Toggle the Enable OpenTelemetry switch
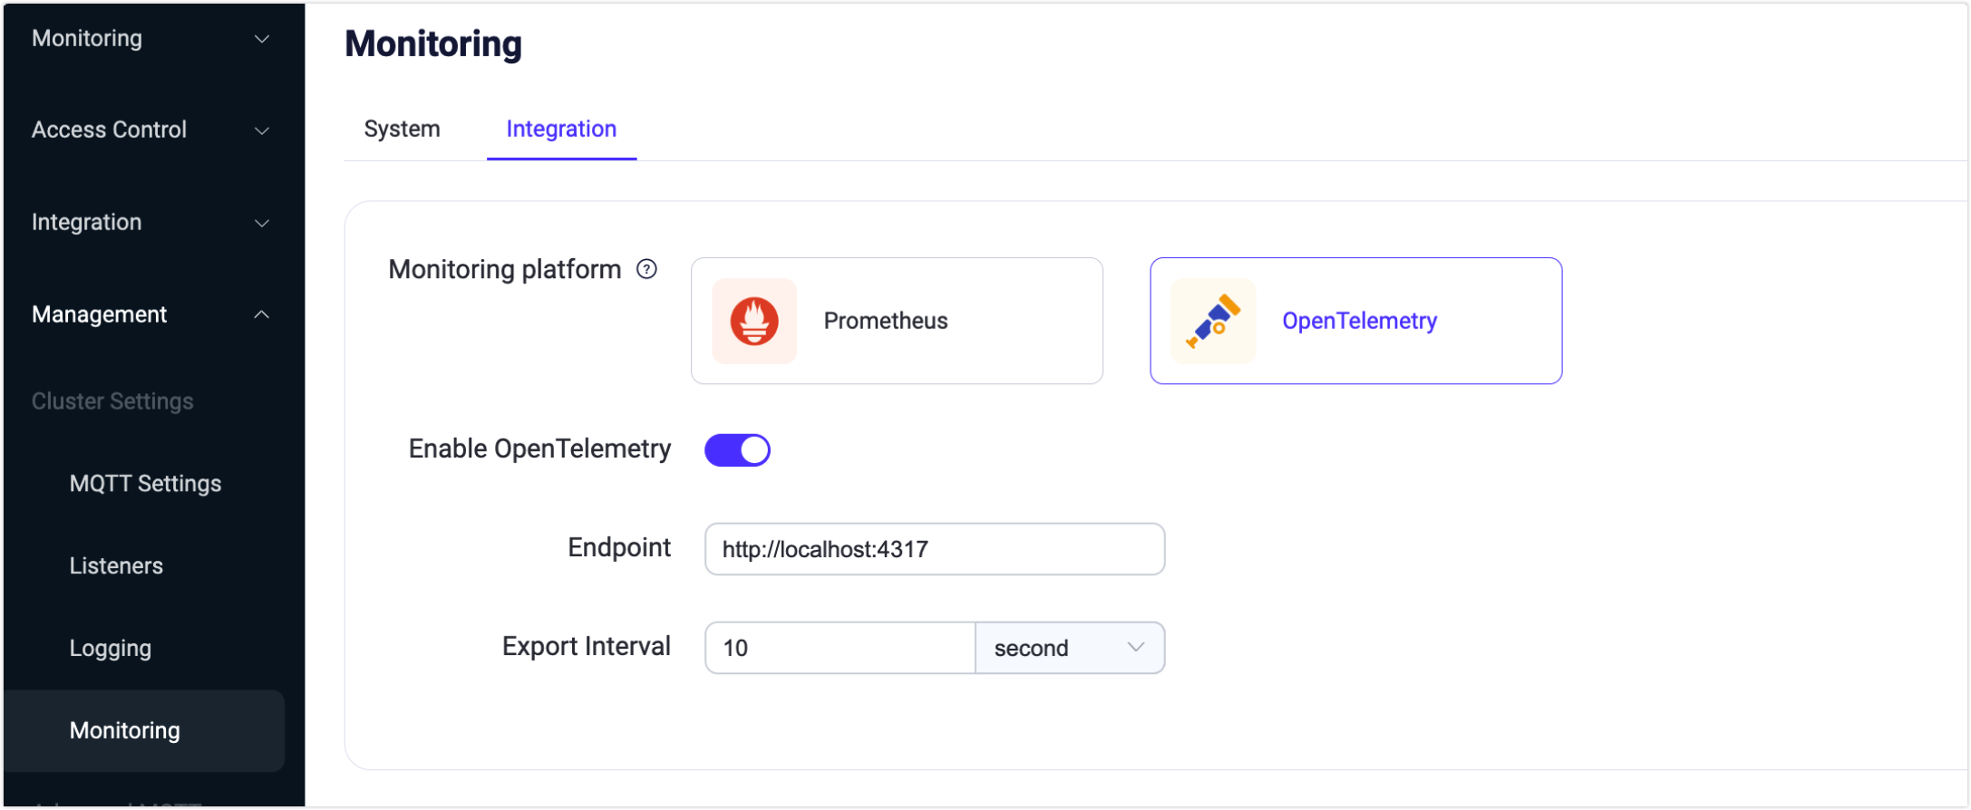 click(737, 450)
